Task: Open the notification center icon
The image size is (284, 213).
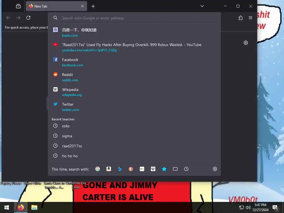Action: (x=275, y=207)
